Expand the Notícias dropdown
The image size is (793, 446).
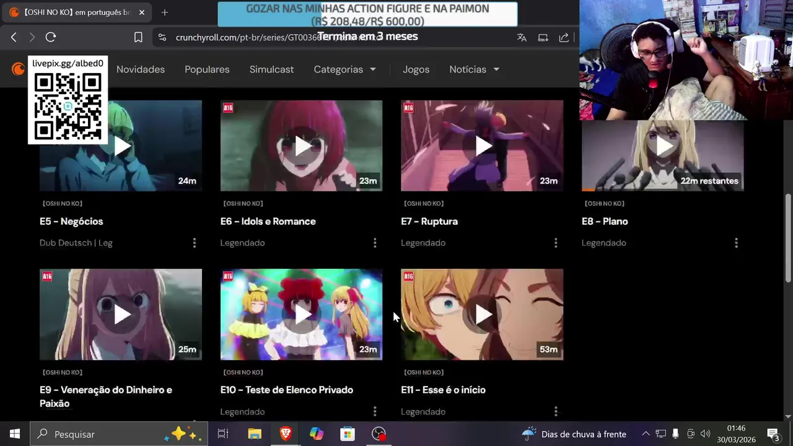(474, 69)
